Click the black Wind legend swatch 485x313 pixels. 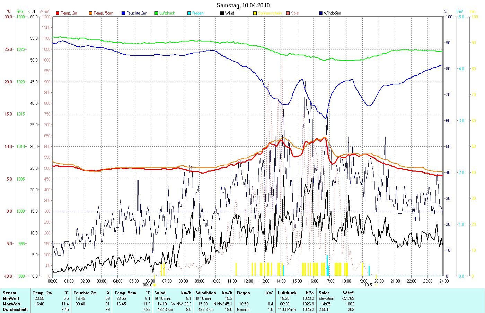click(222, 13)
